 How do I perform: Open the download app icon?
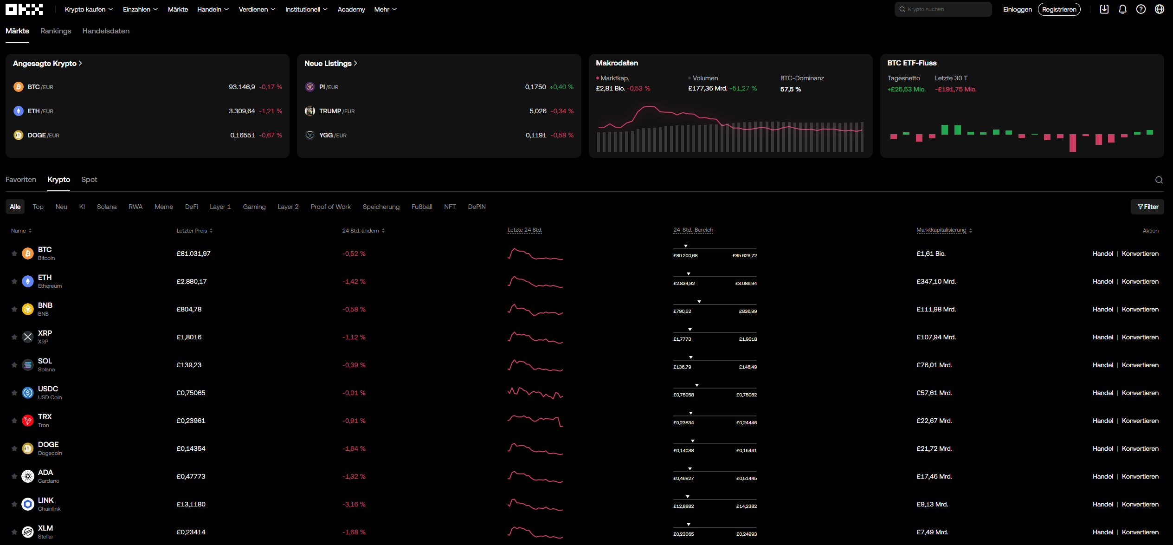pyautogui.click(x=1104, y=9)
